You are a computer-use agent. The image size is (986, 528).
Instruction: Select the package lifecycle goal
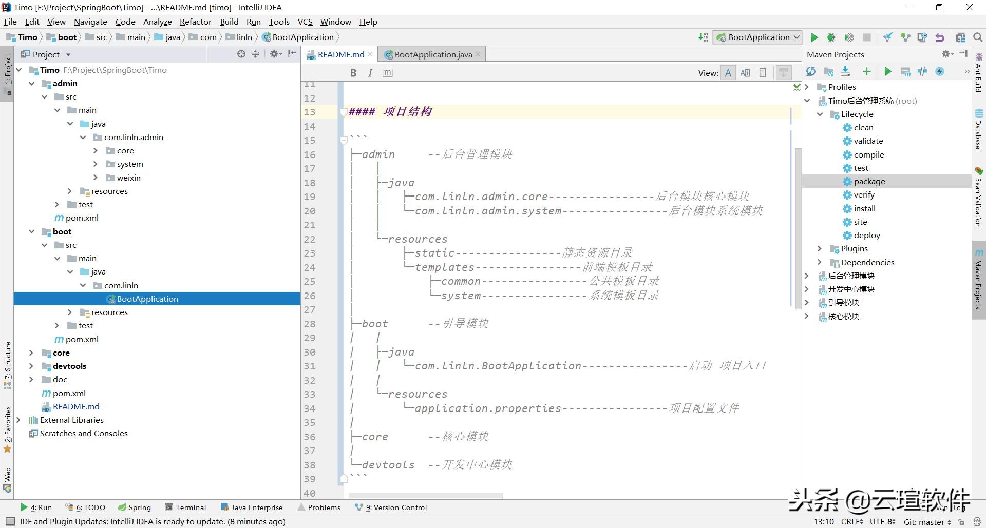point(869,181)
